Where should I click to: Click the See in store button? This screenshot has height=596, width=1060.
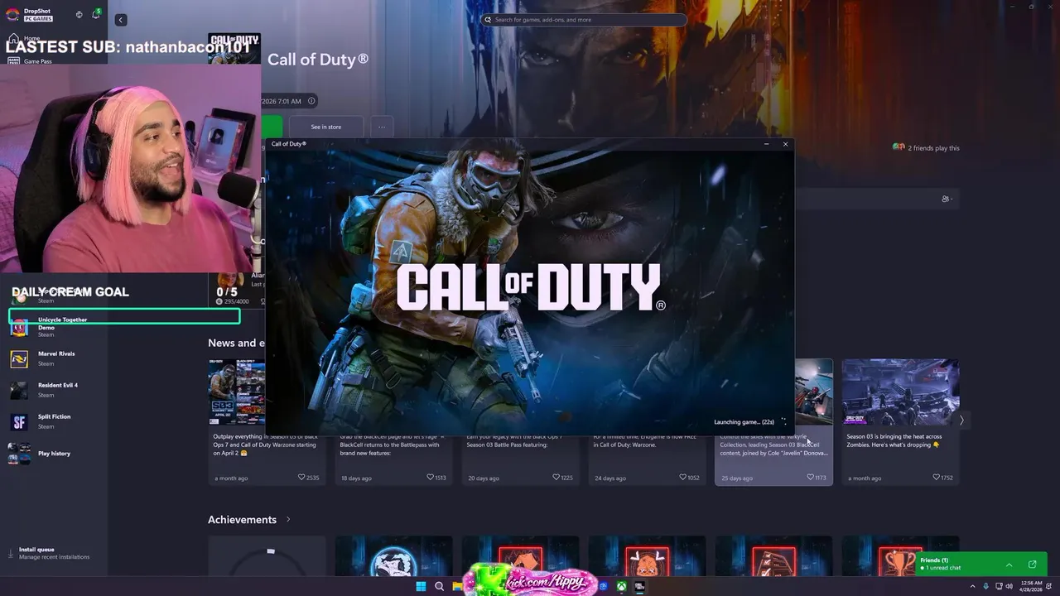pyautogui.click(x=325, y=127)
